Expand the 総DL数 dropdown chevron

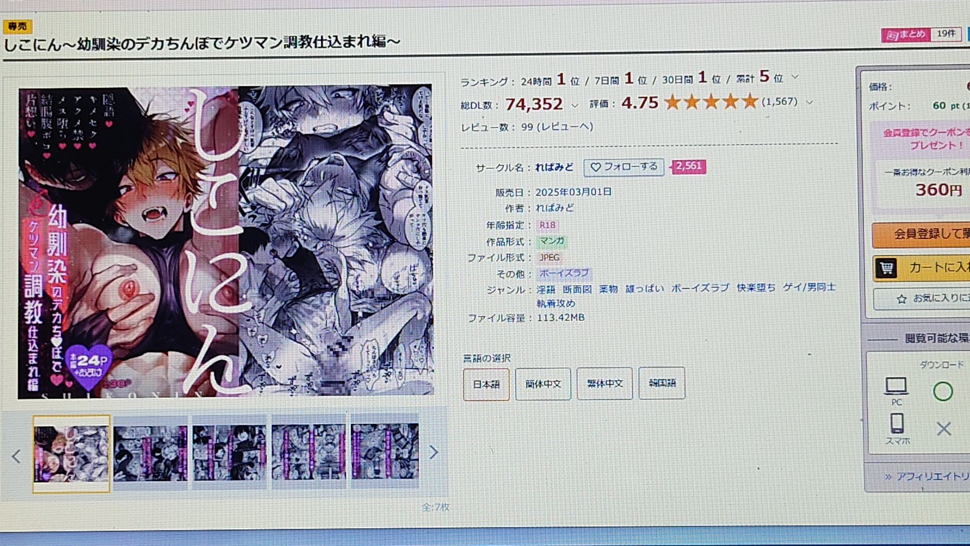(x=575, y=106)
